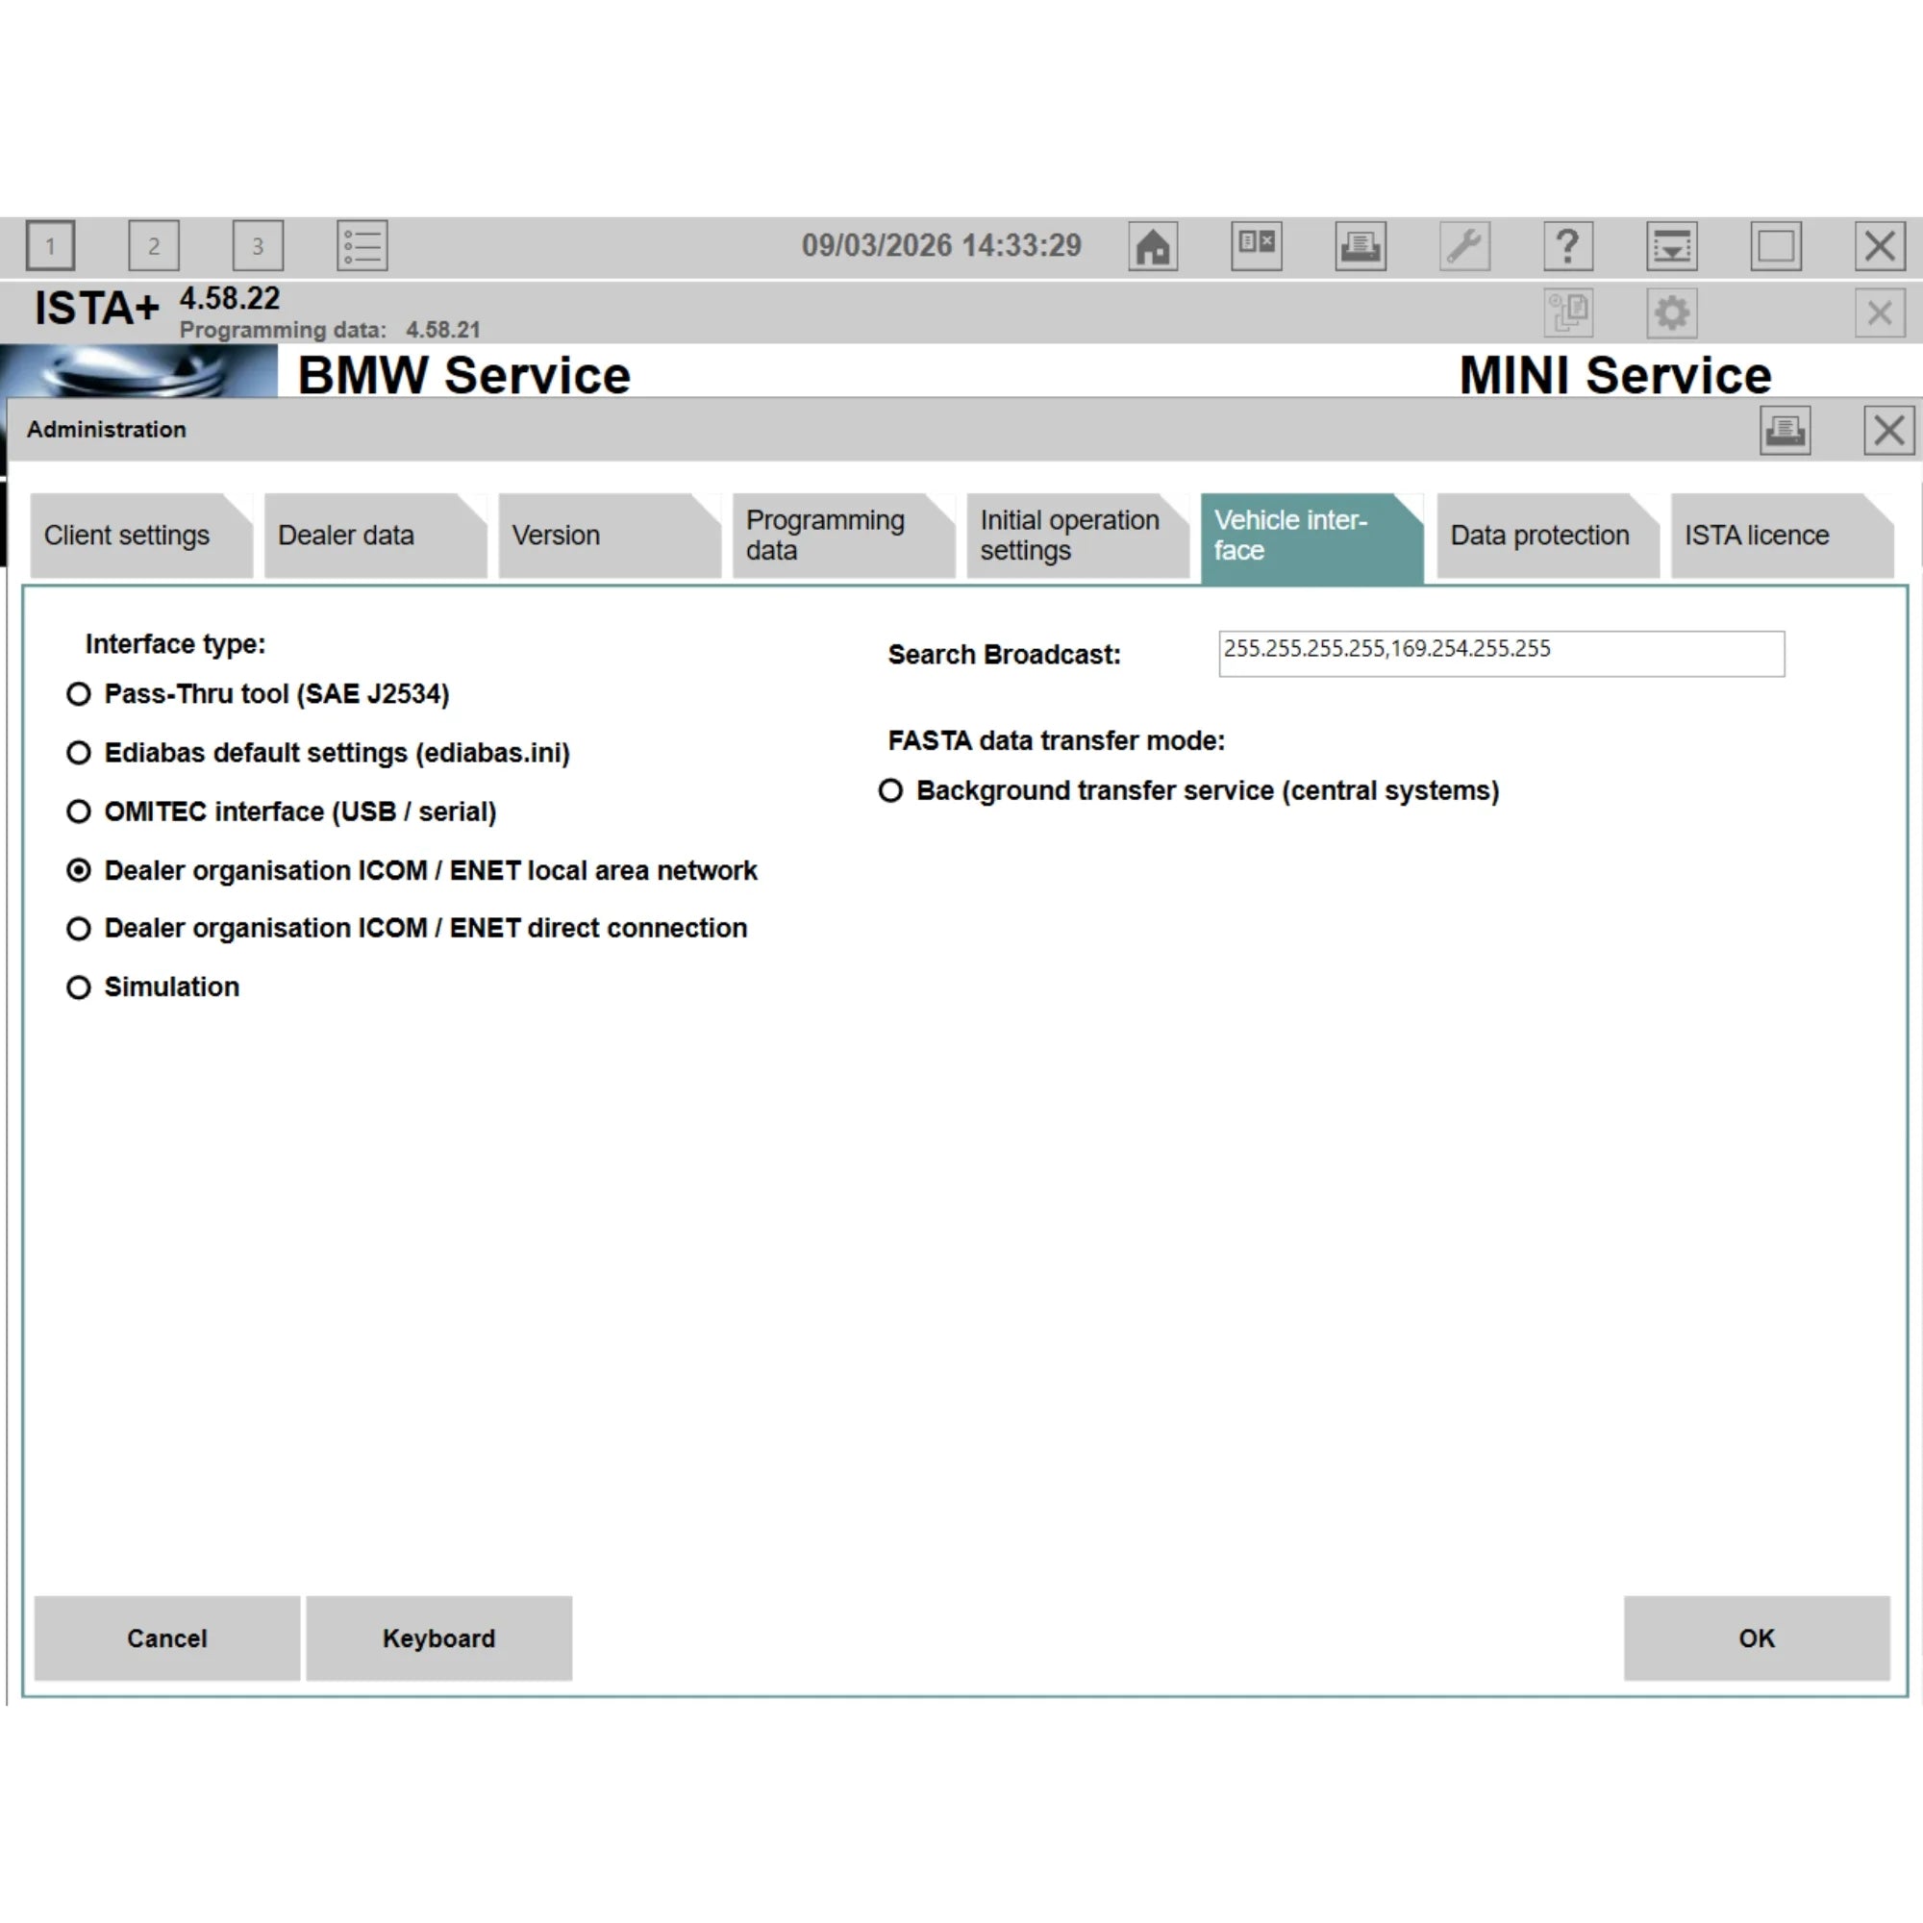Click the end-operation icon with the X document
Screen dimensions: 1923x1923
(1256, 246)
